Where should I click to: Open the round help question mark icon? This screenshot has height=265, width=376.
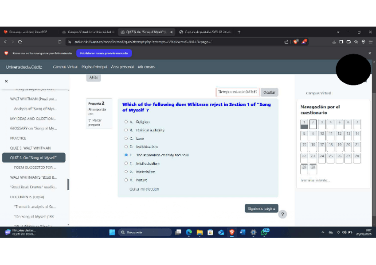point(282,214)
